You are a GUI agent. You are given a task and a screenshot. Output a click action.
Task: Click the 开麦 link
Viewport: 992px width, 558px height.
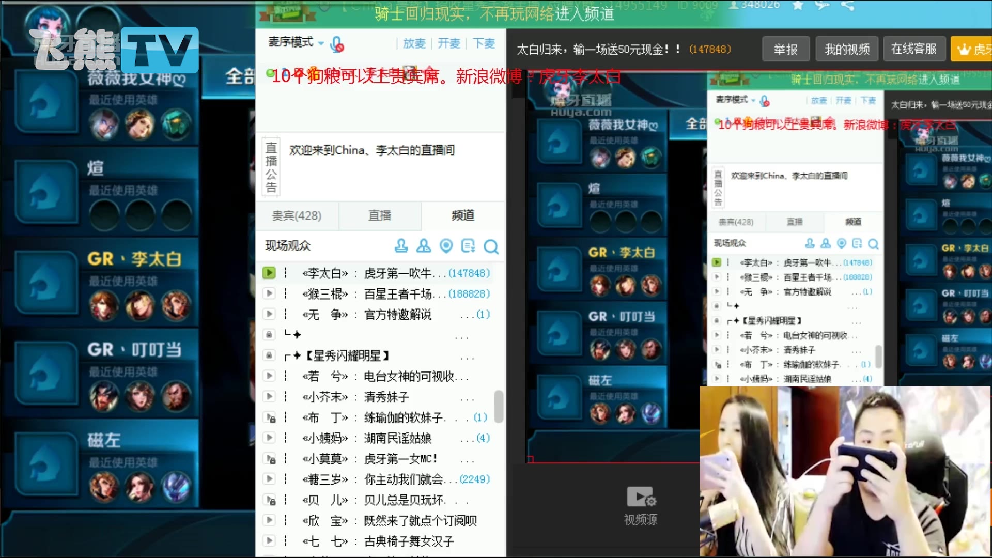pyautogui.click(x=449, y=43)
